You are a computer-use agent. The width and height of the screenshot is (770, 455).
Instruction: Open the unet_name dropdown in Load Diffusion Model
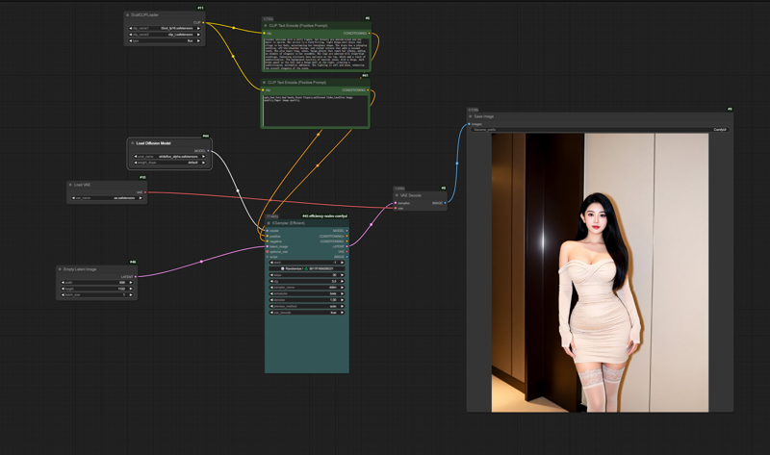pyautogui.click(x=169, y=157)
